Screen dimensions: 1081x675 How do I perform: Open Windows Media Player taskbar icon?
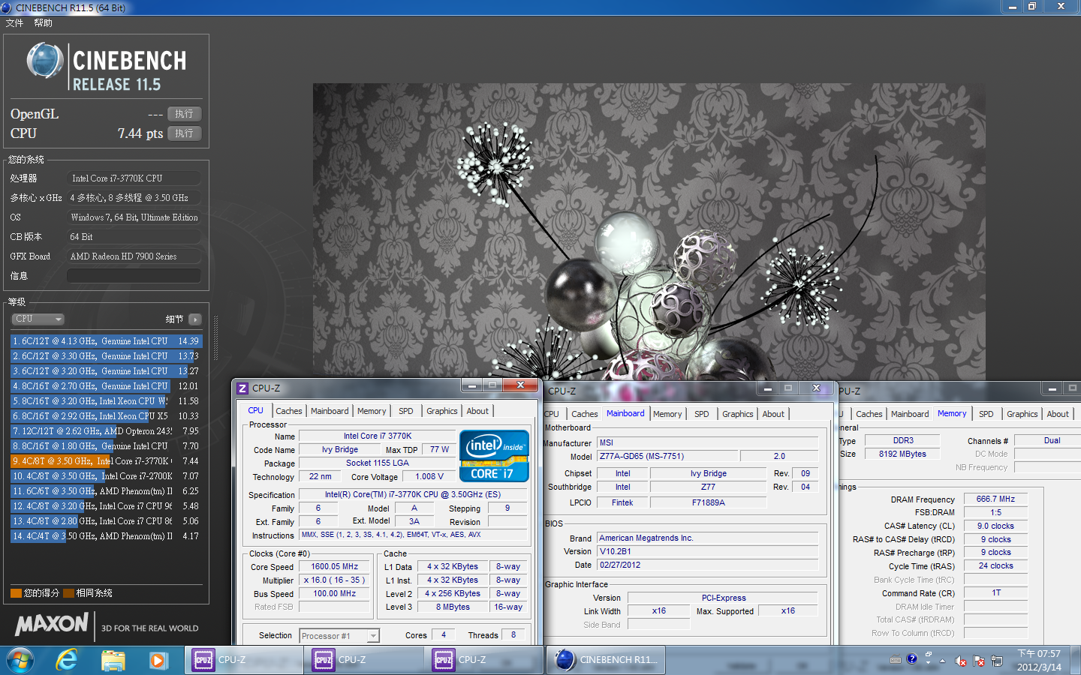click(157, 660)
